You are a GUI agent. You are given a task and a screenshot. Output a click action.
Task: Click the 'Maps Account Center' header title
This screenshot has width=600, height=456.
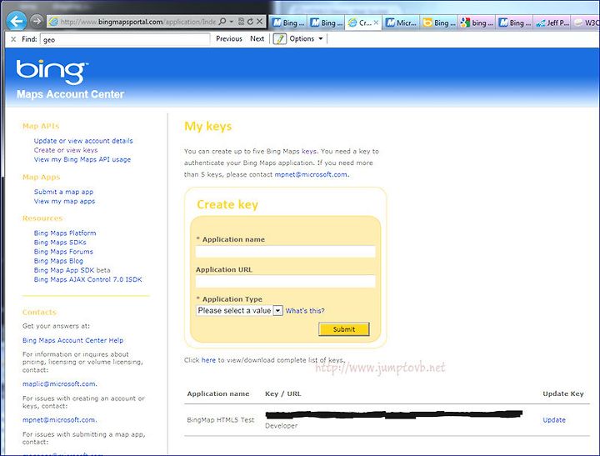70,94
